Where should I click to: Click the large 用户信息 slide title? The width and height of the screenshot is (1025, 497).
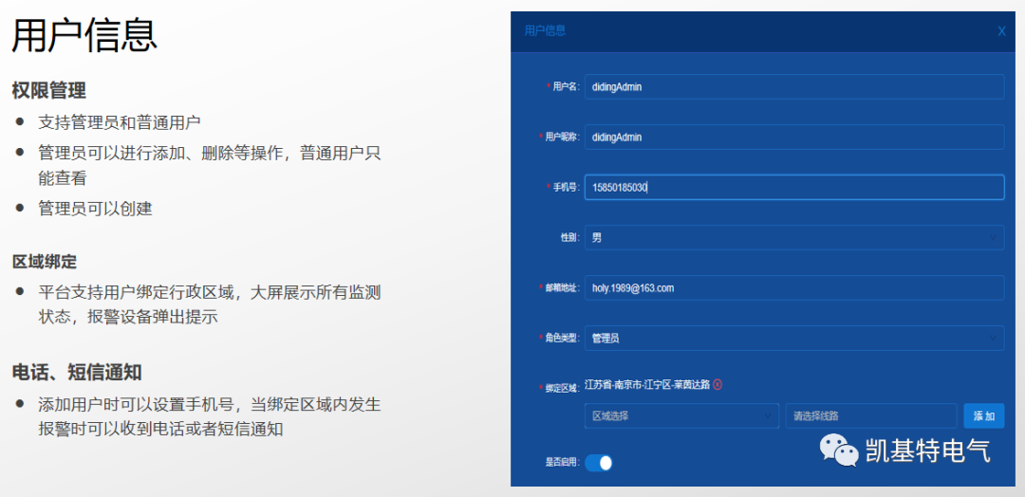point(84,36)
